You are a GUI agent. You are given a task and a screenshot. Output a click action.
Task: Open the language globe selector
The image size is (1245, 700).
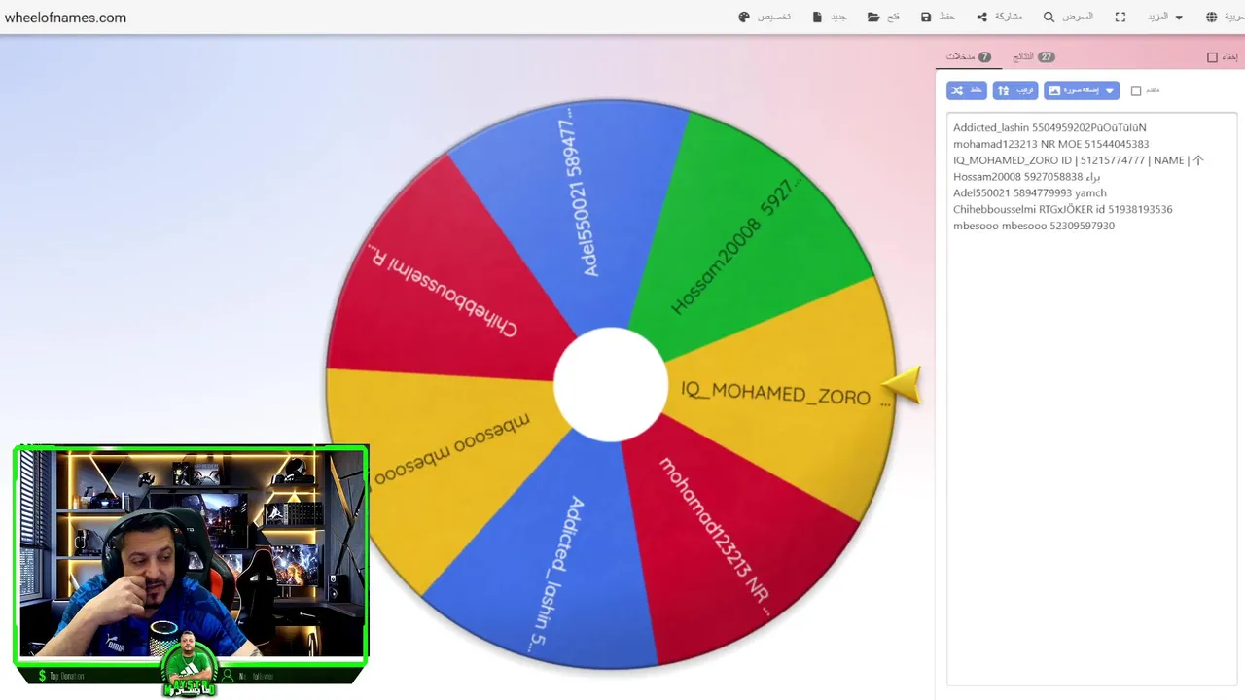pos(1224,17)
